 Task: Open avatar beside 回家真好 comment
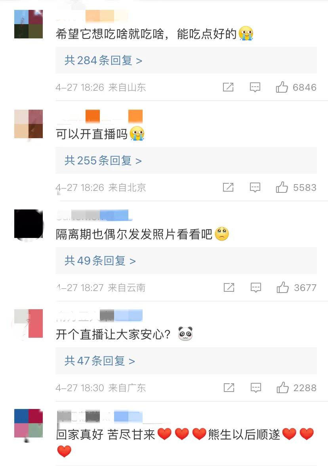click(29, 423)
